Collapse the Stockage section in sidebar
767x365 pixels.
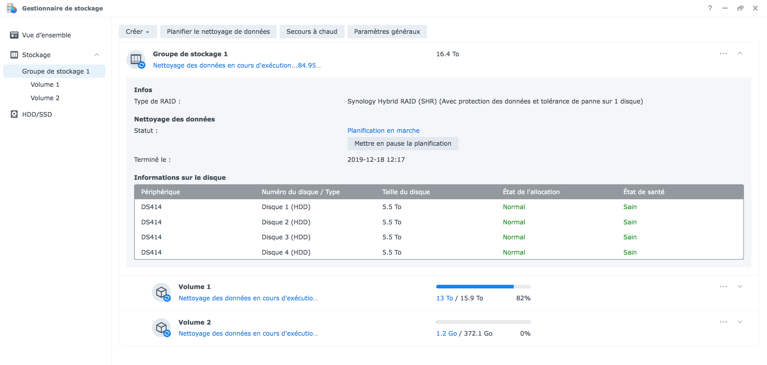pyautogui.click(x=97, y=55)
